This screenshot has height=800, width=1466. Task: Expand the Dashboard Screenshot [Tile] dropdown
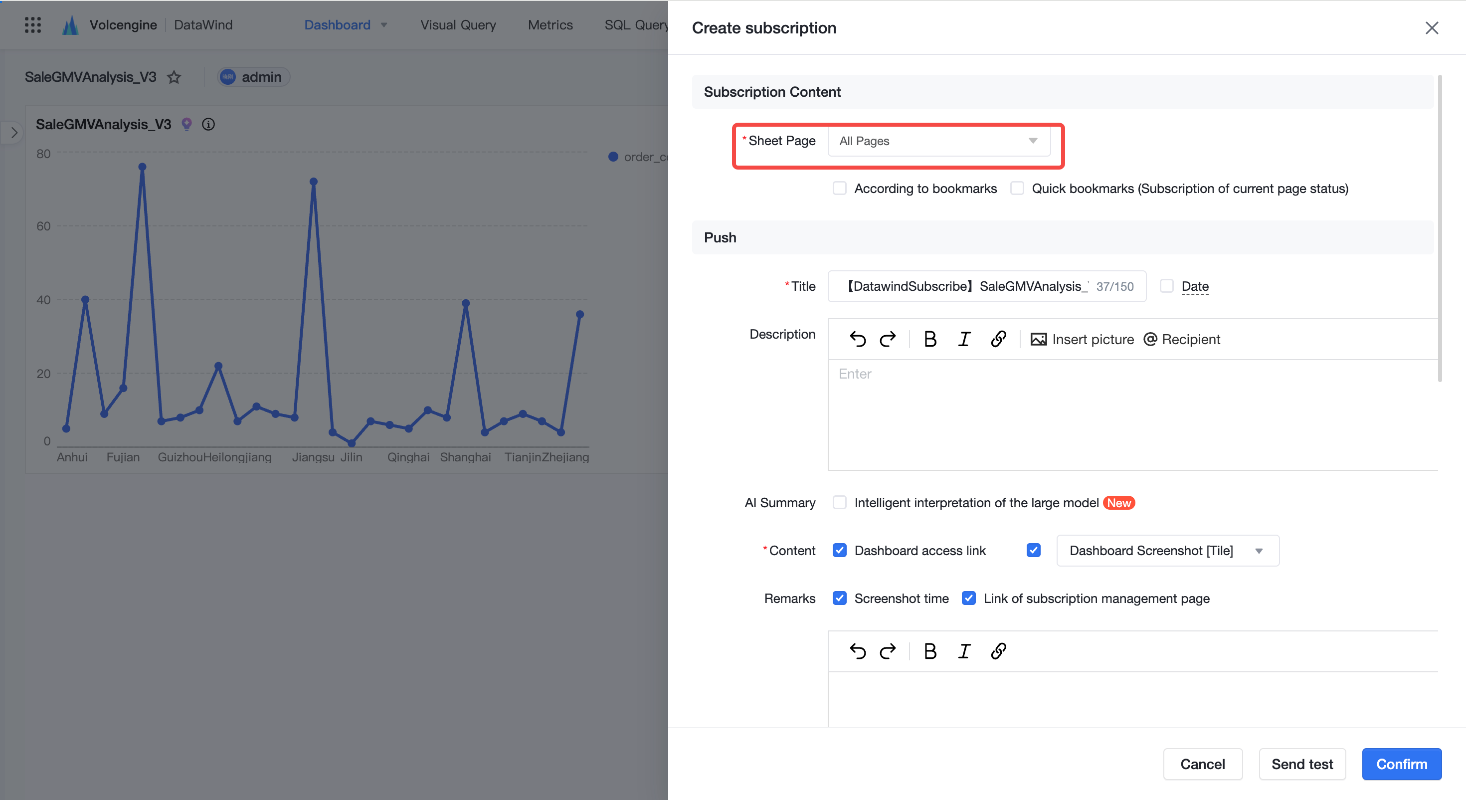[1168, 551]
